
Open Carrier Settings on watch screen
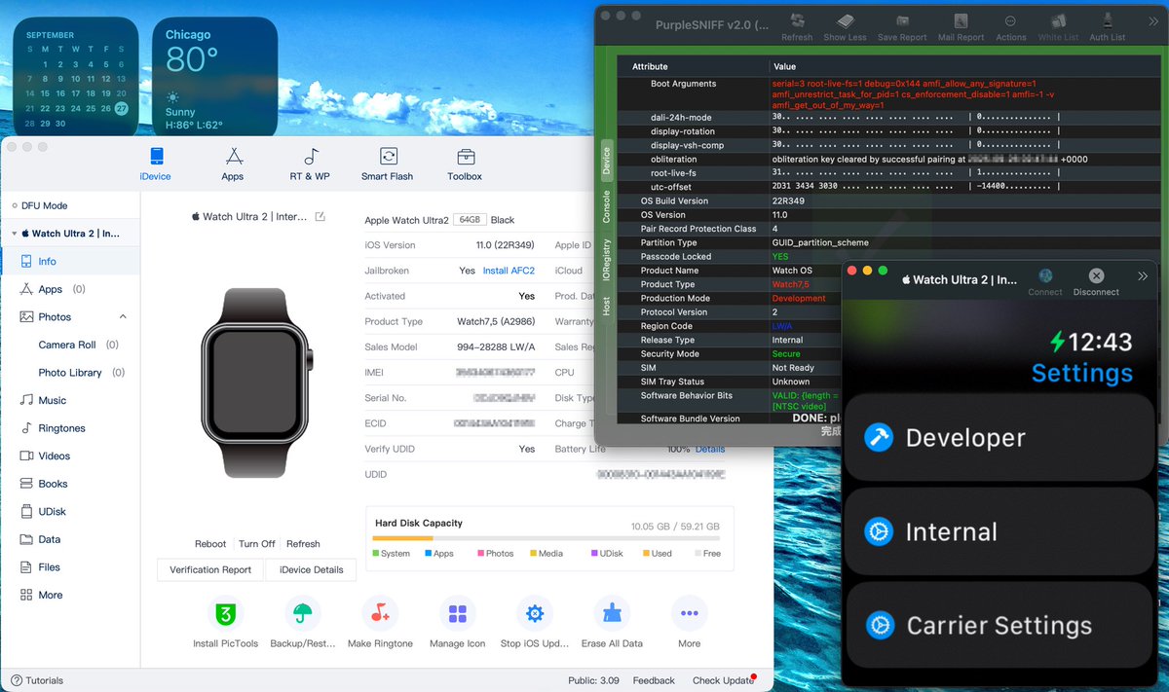click(x=999, y=625)
